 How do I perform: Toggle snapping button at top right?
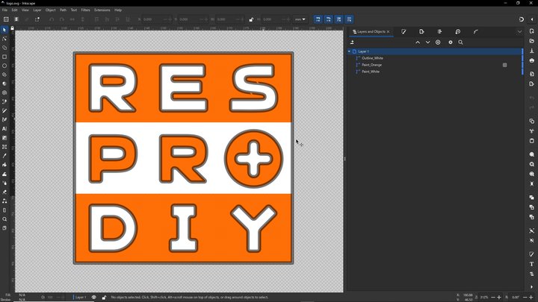tap(522, 19)
